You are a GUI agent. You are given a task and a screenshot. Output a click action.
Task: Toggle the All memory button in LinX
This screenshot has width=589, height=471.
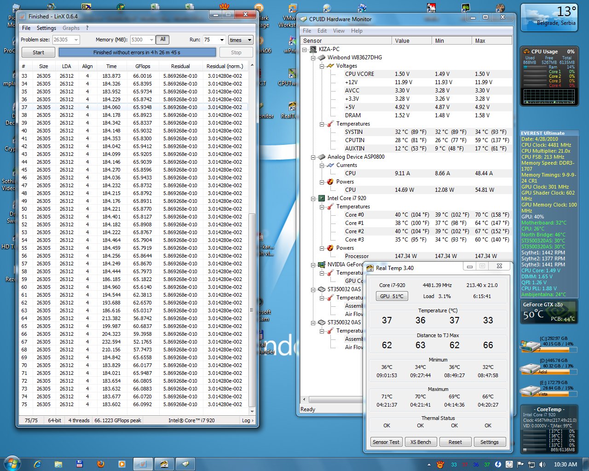[x=163, y=40]
